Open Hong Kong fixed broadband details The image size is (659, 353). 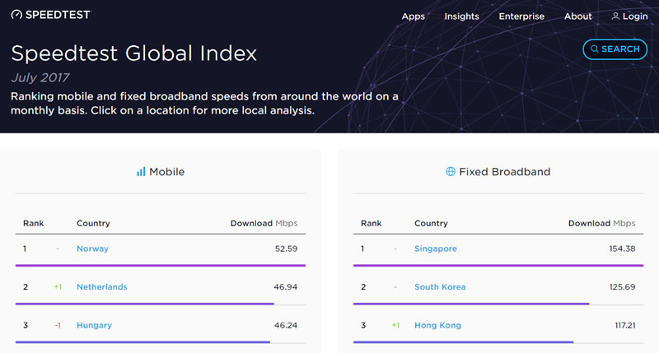[437, 325]
